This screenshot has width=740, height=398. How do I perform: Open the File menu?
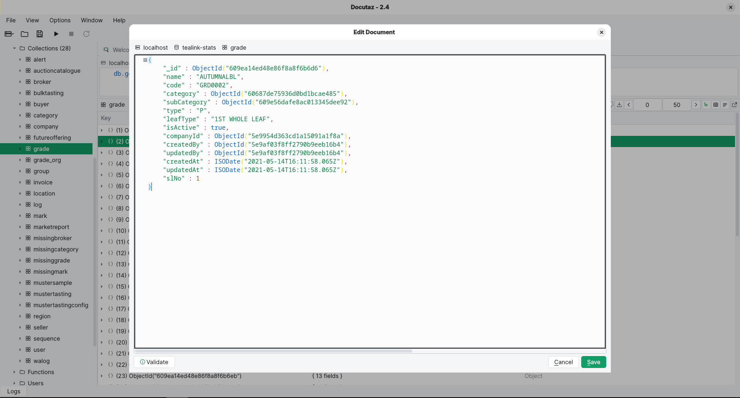pyautogui.click(x=11, y=20)
